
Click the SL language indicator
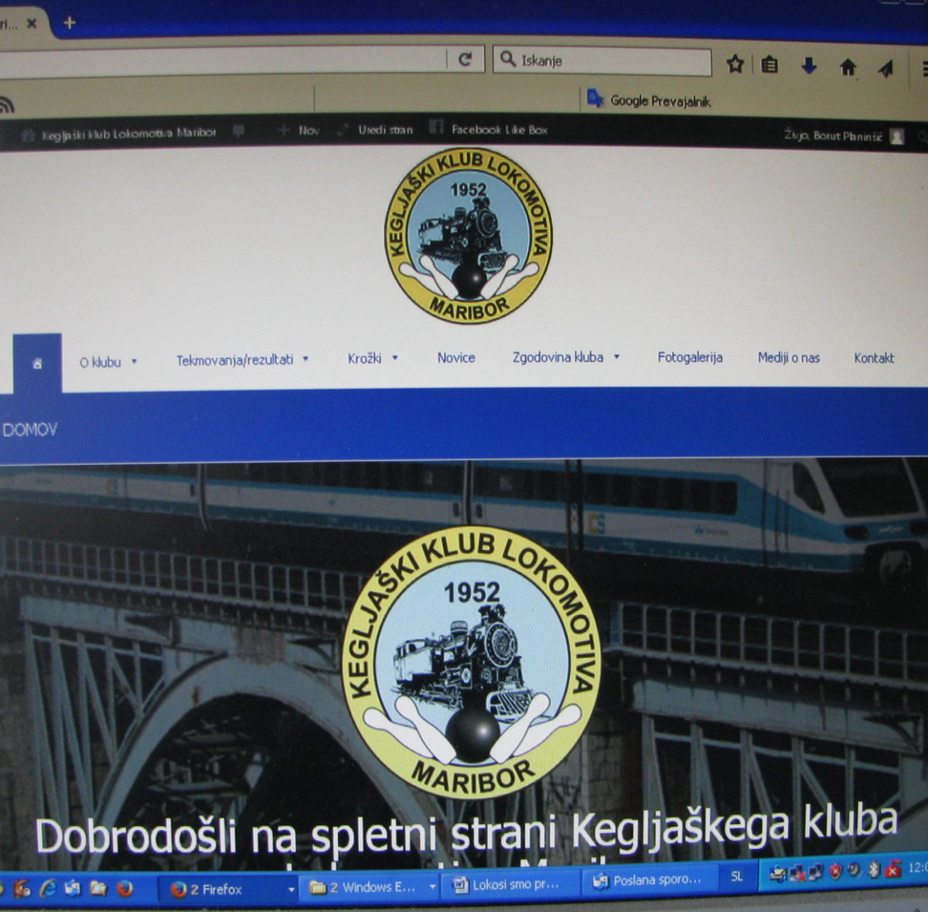pos(736,876)
